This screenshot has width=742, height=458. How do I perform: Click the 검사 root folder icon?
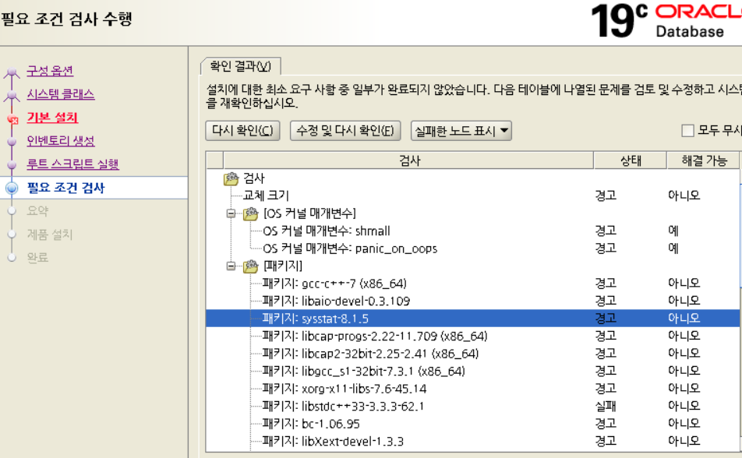231,179
